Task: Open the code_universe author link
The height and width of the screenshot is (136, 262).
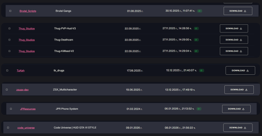Action: pyautogui.click(x=26, y=128)
